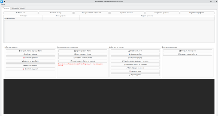Click 'Закрыть окна' with the window icon
218x116 pixels.
click(x=135, y=71)
